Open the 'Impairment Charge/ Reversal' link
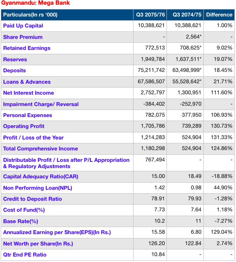Image resolution: width=236 pixels, height=262 pixels. coord(41,104)
